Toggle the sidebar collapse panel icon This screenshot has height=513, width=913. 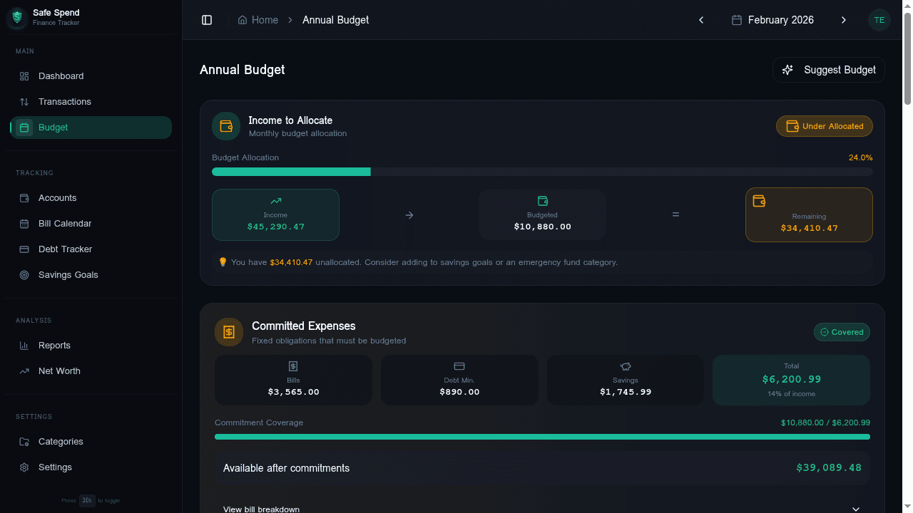pyautogui.click(x=207, y=19)
